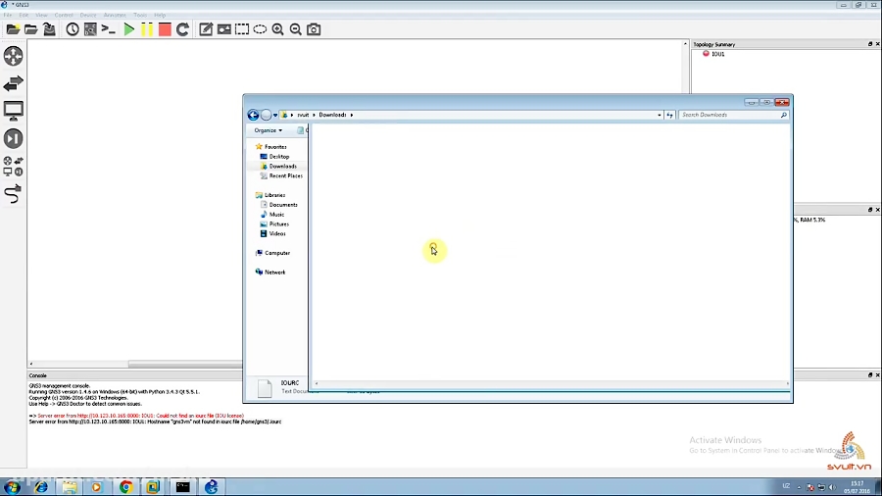The image size is (882, 496).
Task: Click the Reload all devices icon
Action: 183,29
